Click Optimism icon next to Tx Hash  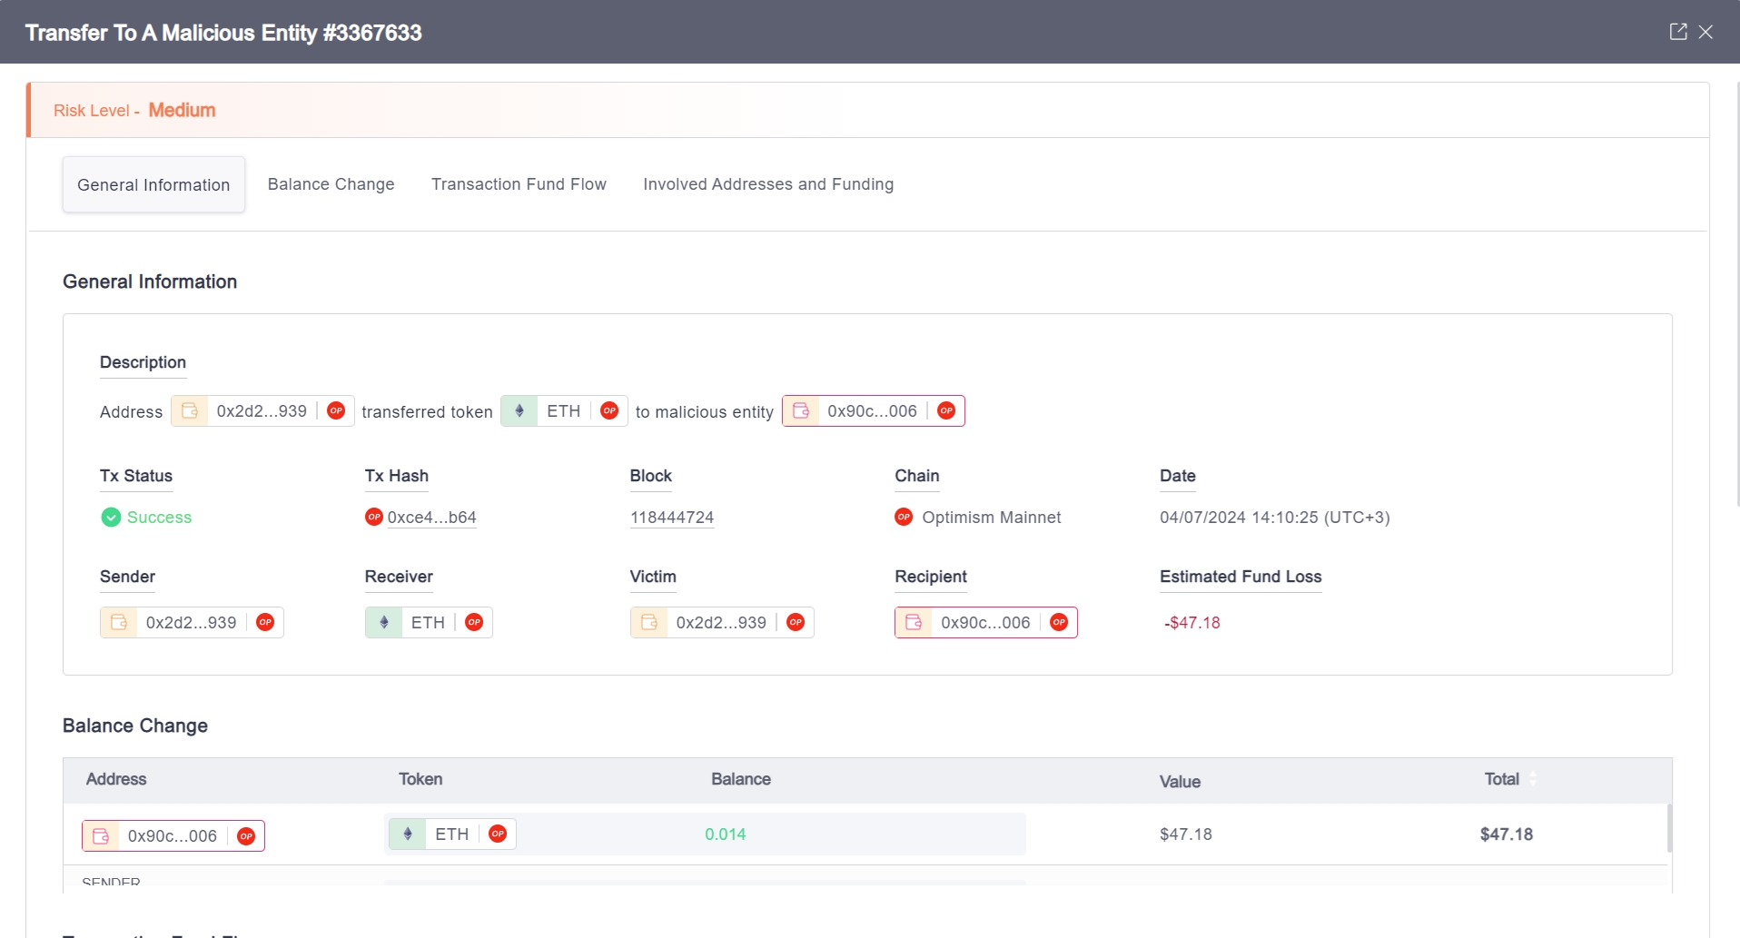373,517
